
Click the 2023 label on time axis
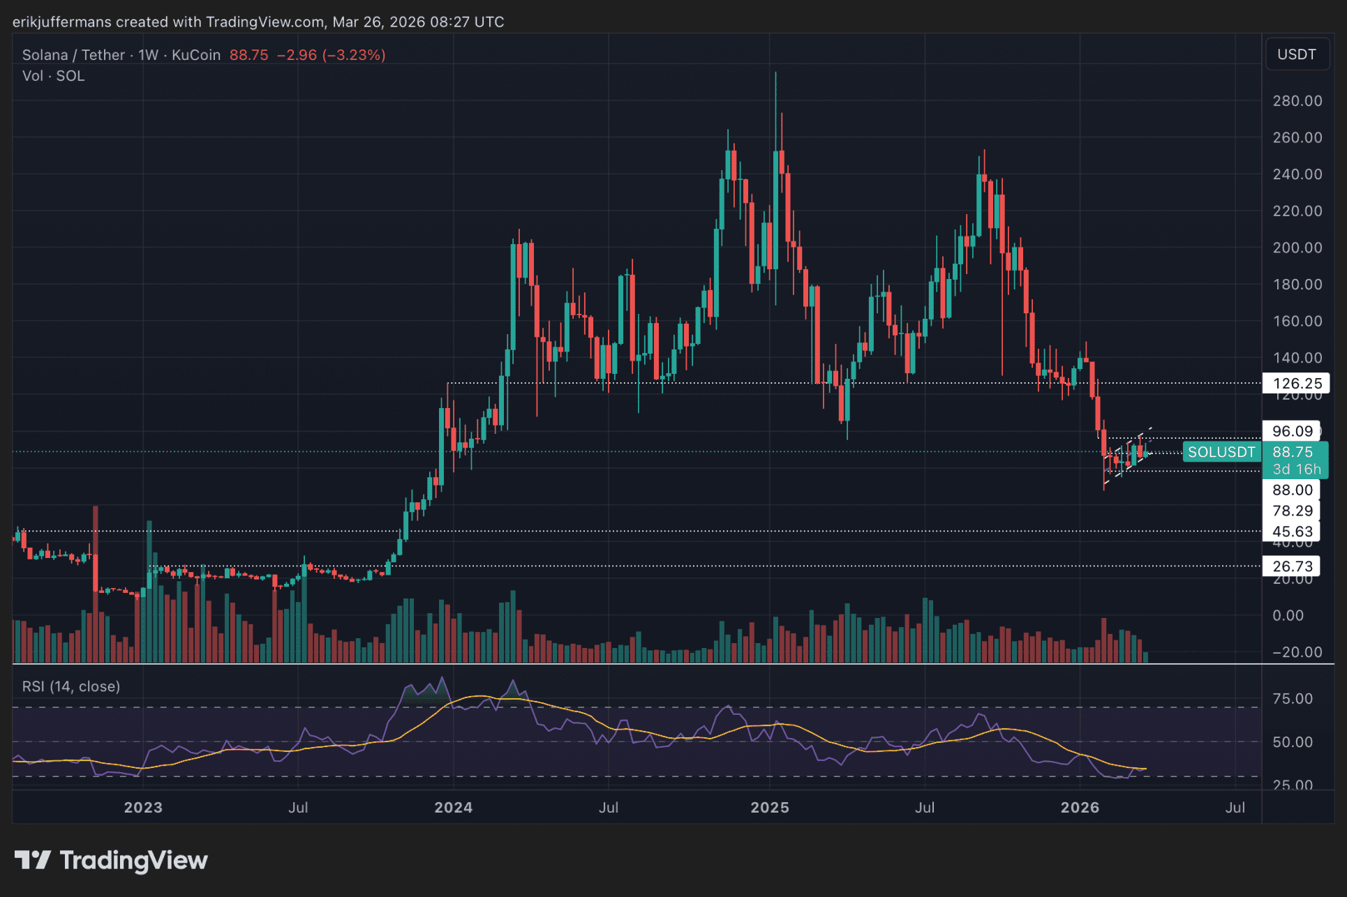click(143, 807)
